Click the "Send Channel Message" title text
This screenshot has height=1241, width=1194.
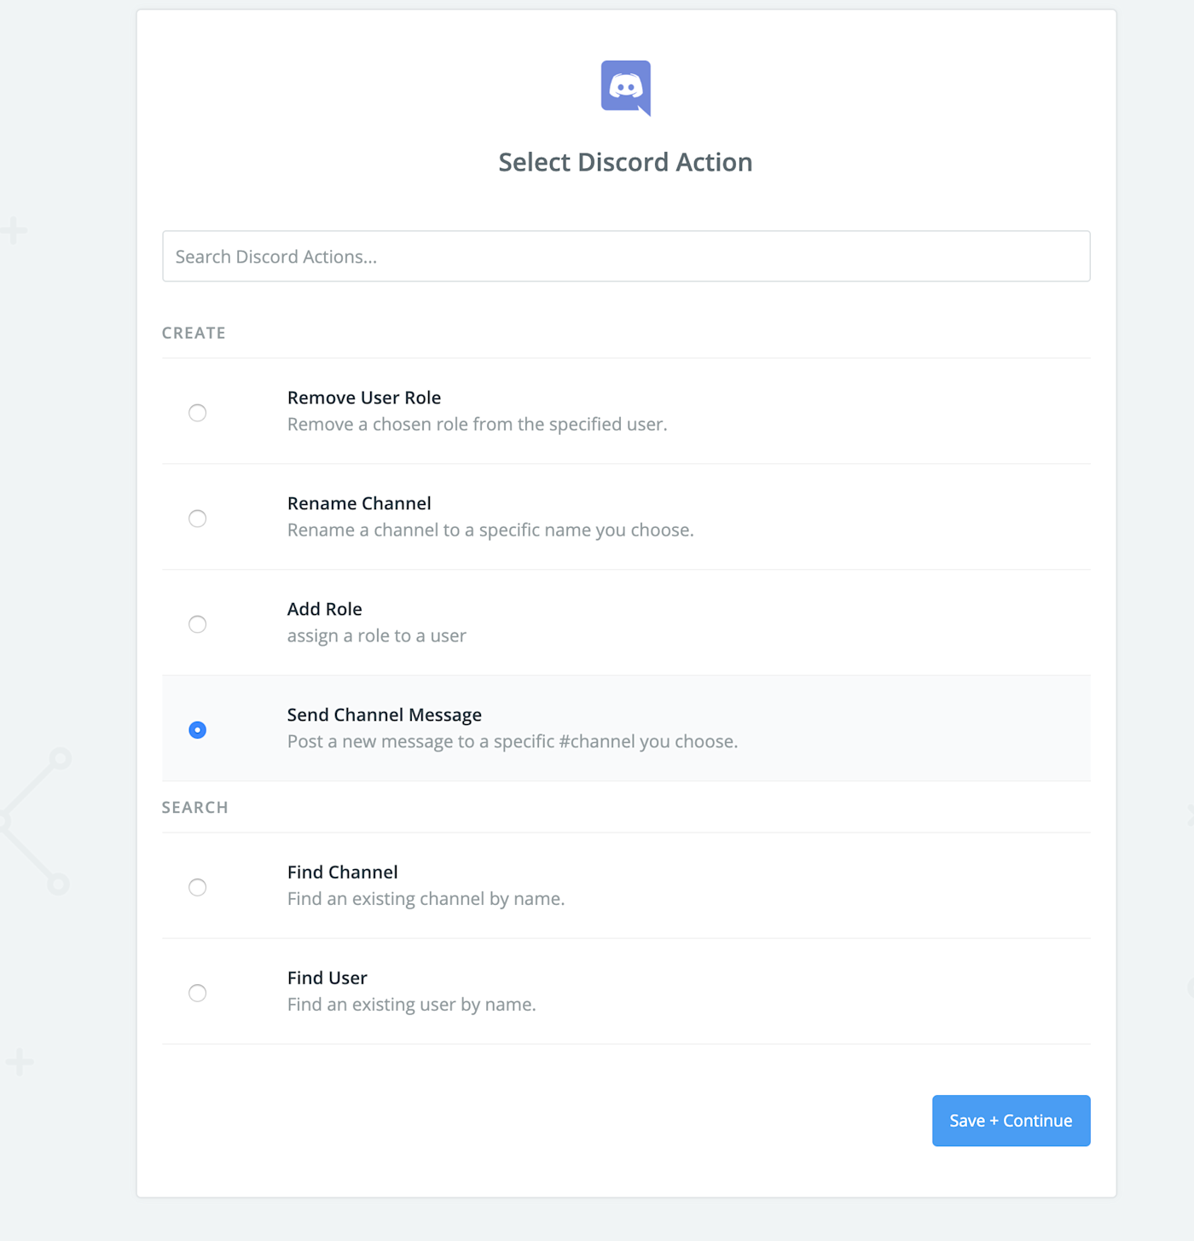coord(385,715)
